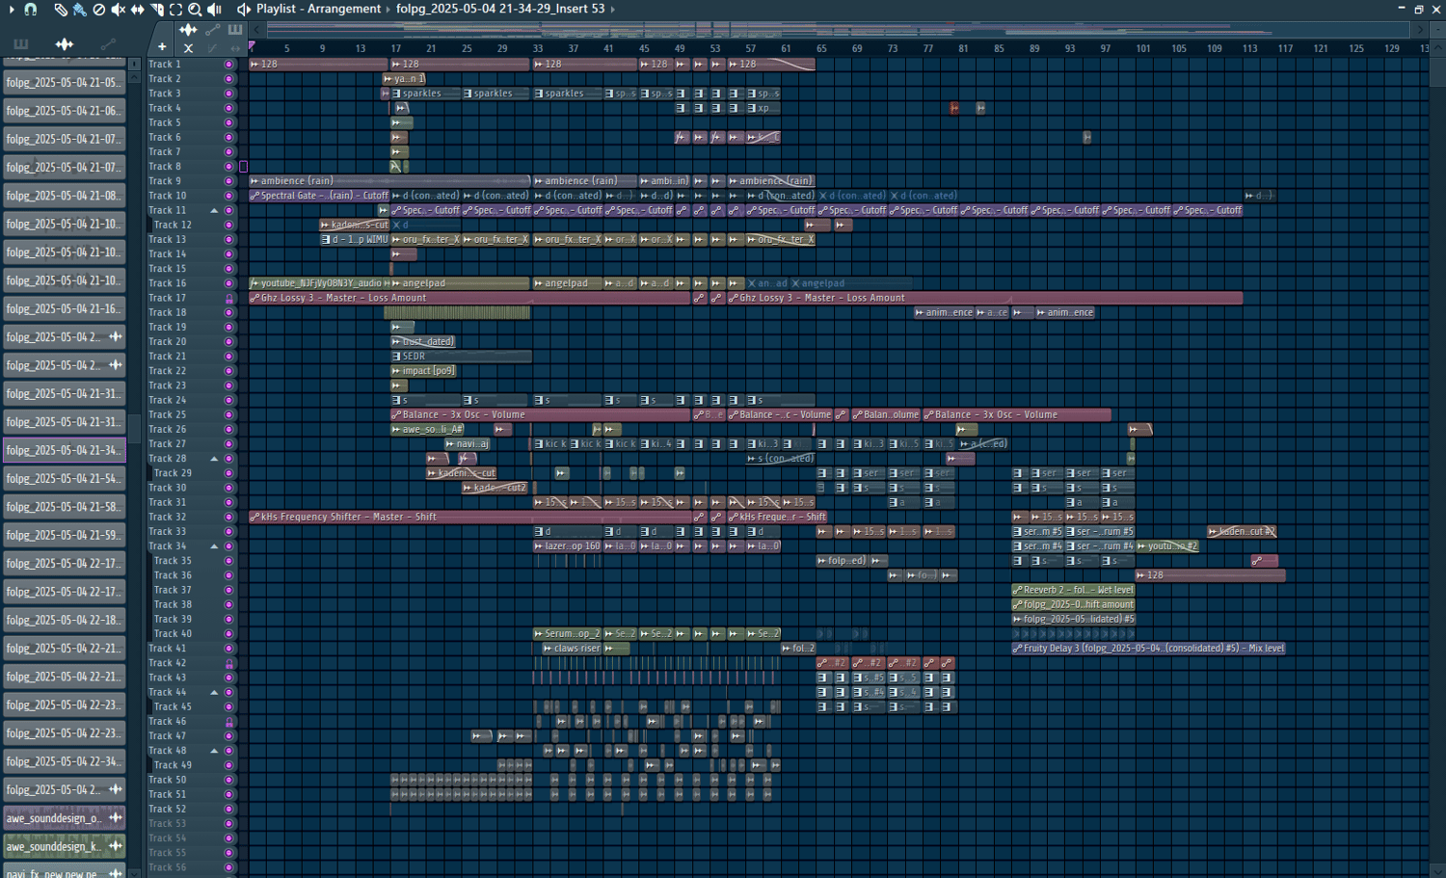Image resolution: width=1446 pixels, height=878 pixels.
Task: Click the left arrow beside the timeline overview
Action: 255,30
